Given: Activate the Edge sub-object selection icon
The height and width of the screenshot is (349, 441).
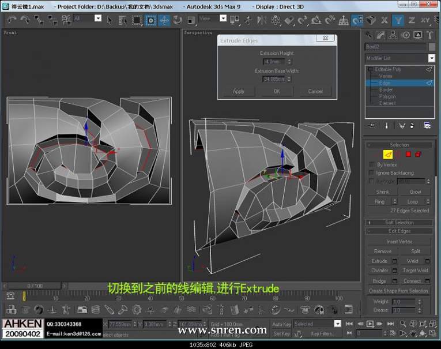Looking at the screenshot, I should pyautogui.click(x=388, y=154).
